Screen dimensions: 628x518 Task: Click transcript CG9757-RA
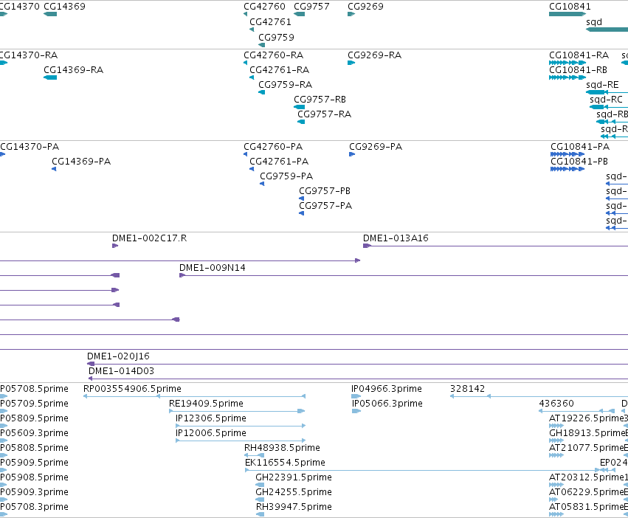point(325,114)
